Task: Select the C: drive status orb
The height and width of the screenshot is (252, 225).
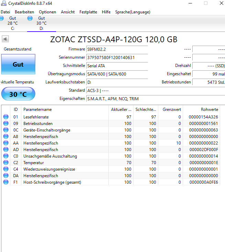Action: (x=2, y=18)
